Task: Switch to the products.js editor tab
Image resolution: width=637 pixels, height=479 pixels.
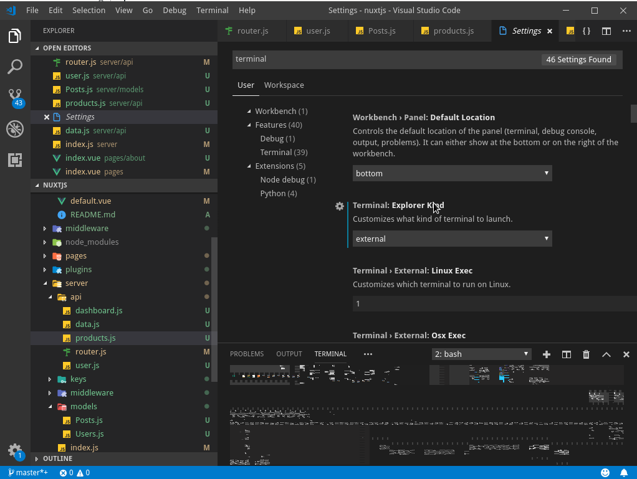Action: [x=452, y=31]
